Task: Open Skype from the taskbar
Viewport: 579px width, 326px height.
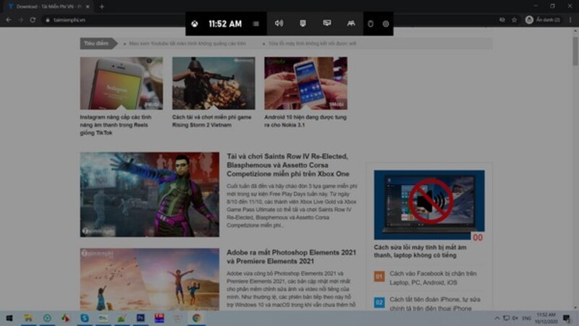Action: 85,318
